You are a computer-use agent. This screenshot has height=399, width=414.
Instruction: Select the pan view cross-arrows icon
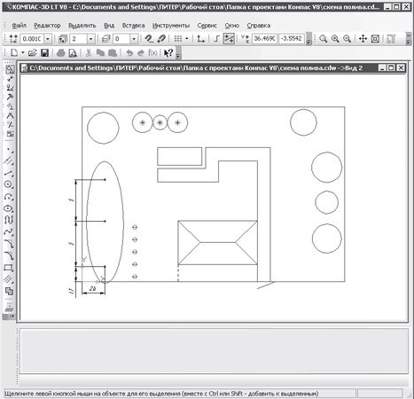point(363,39)
